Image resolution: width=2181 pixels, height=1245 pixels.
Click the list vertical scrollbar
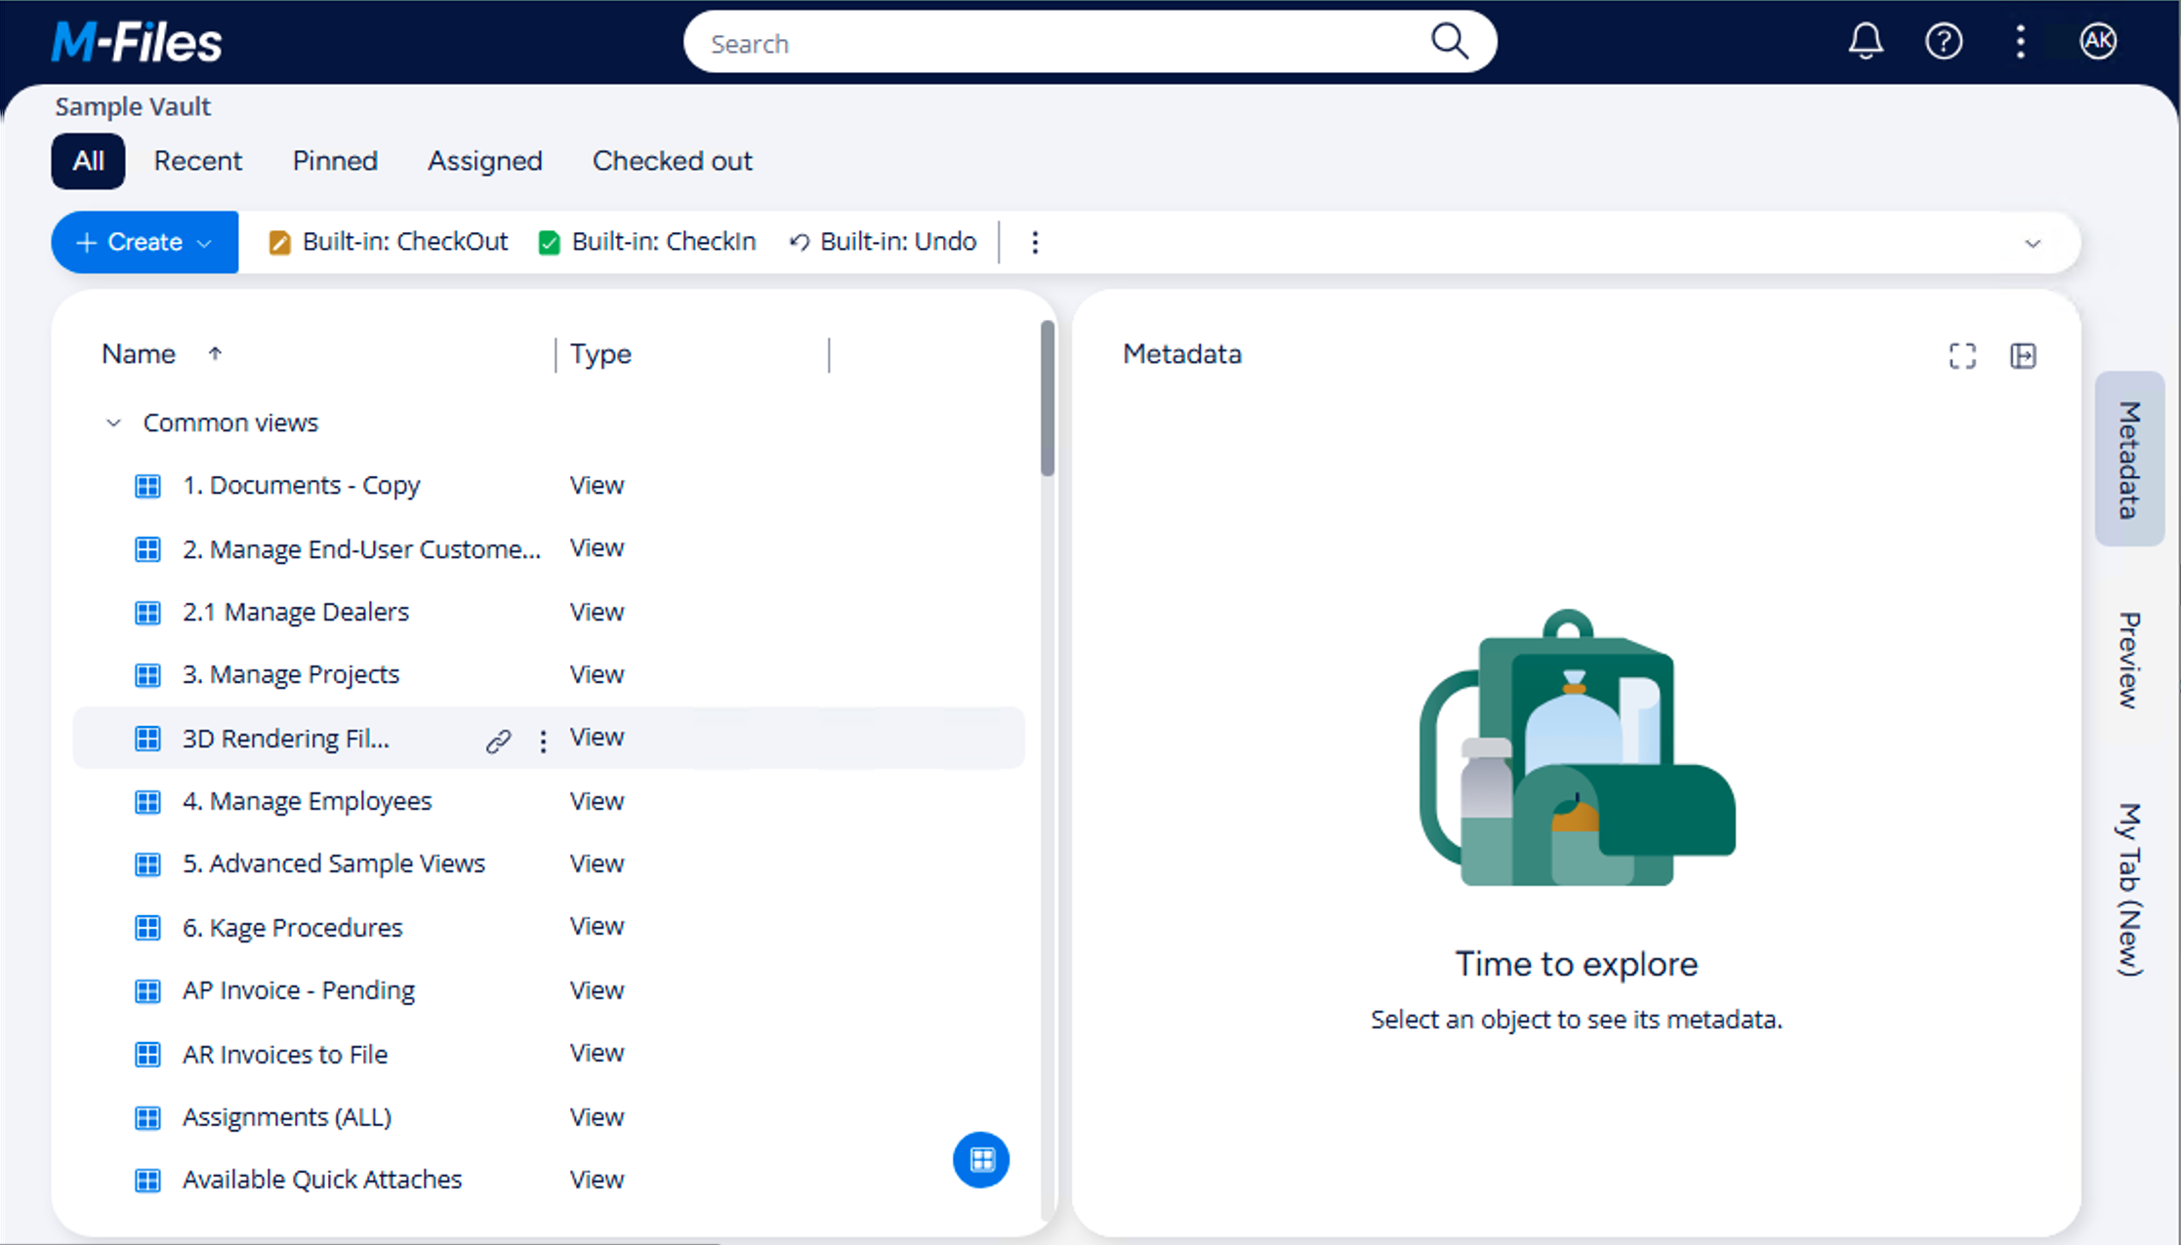tap(1048, 400)
